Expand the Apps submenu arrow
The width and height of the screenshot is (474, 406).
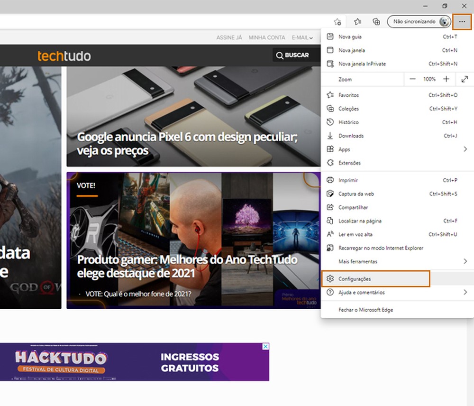(x=465, y=149)
